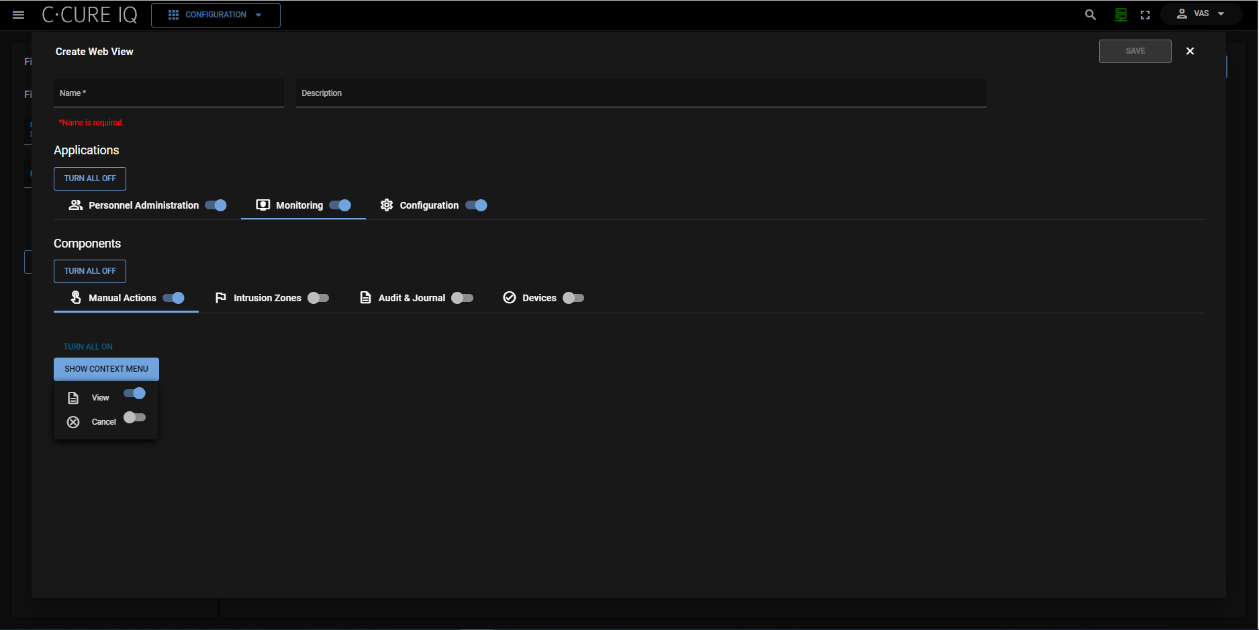Click into the Name input field
Screen dimensions: 1259x630
click(x=169, y=94)
